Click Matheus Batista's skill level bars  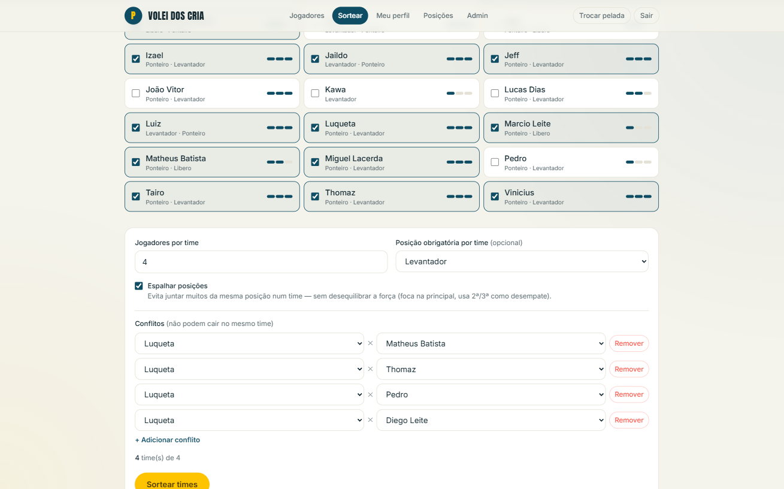click(x=280, y=162)
